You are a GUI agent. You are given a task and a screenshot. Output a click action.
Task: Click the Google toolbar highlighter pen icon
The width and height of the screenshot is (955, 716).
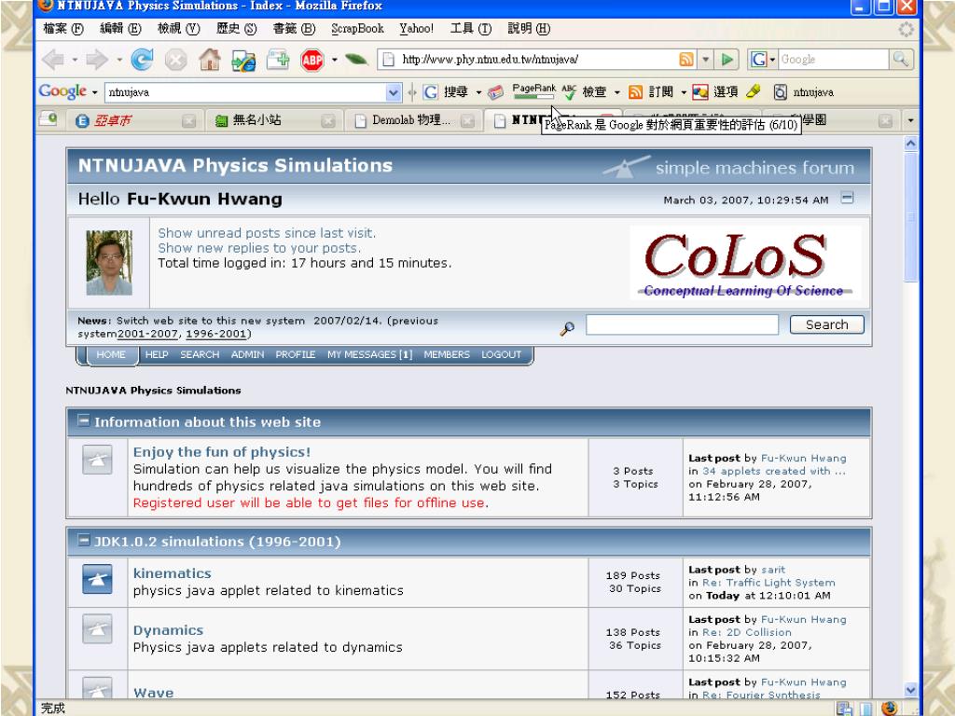pyautogui.click(x=754, y=91)
